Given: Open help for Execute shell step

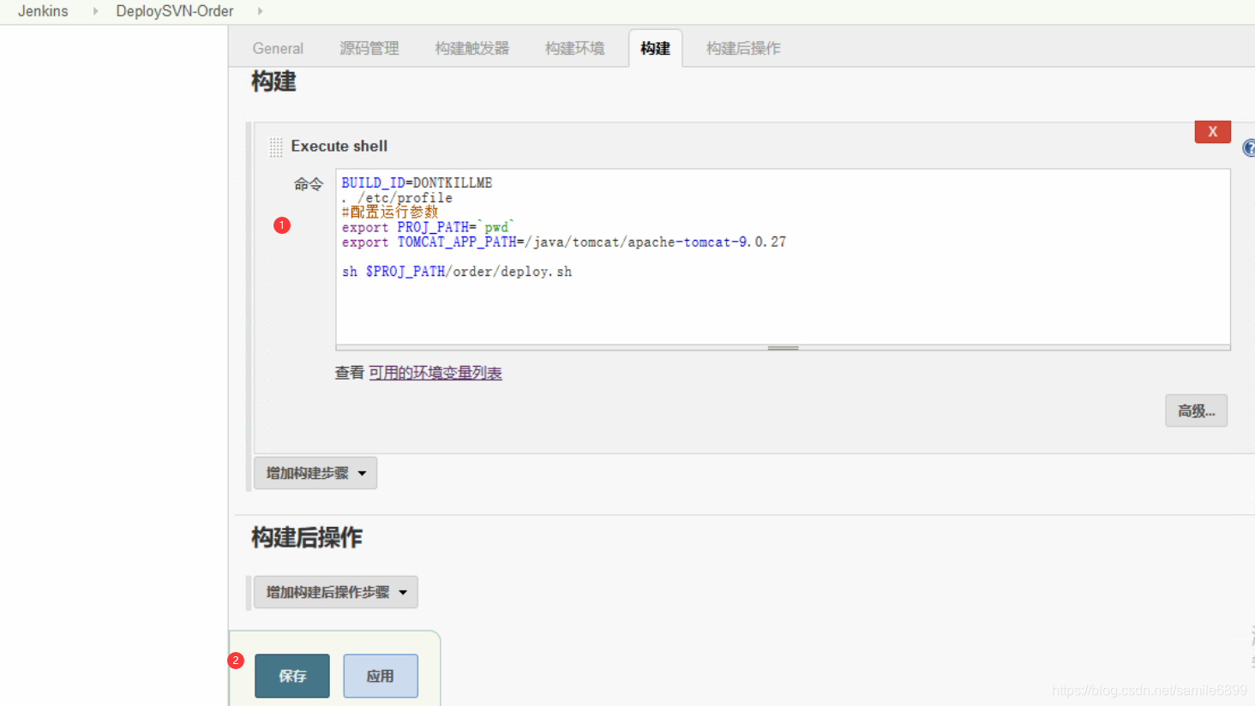Looking at the screenshot, I should pyautogui.click(x=1249, y=148).
